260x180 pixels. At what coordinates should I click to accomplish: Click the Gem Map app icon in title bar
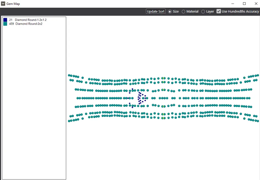click(3, 4)
